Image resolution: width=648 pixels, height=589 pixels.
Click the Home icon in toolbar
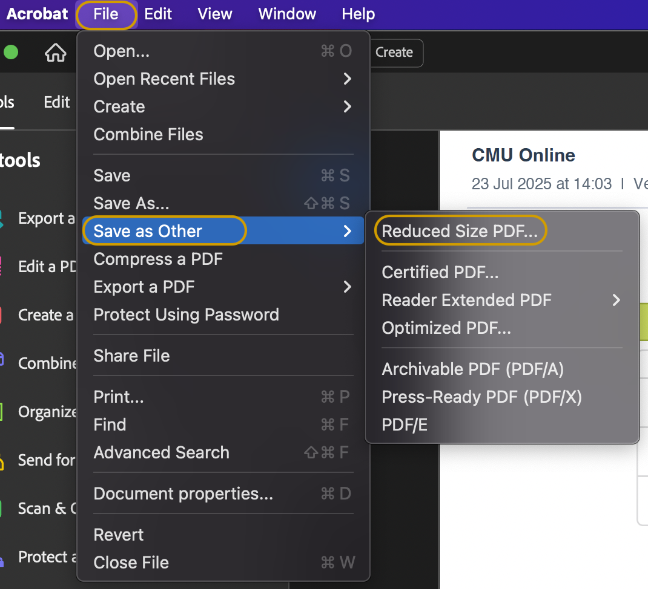(56, 53)
